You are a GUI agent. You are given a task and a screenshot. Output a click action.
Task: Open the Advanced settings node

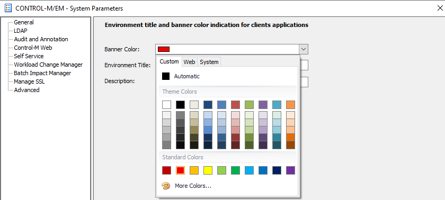26,90
